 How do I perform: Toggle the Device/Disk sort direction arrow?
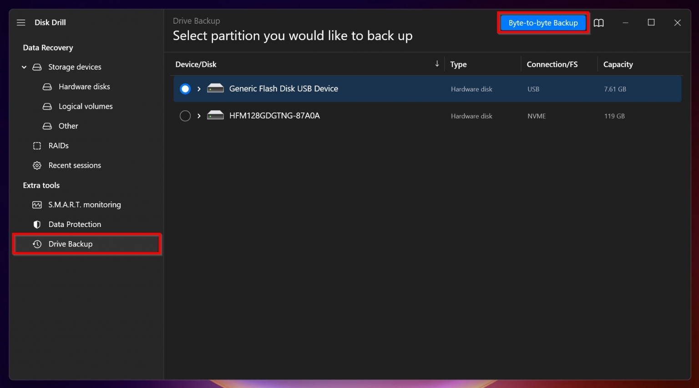436,64
